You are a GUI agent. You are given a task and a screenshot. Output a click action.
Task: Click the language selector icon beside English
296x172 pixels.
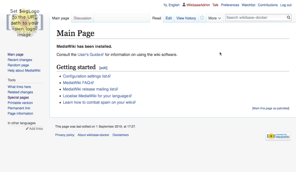[x=165, y=5]
